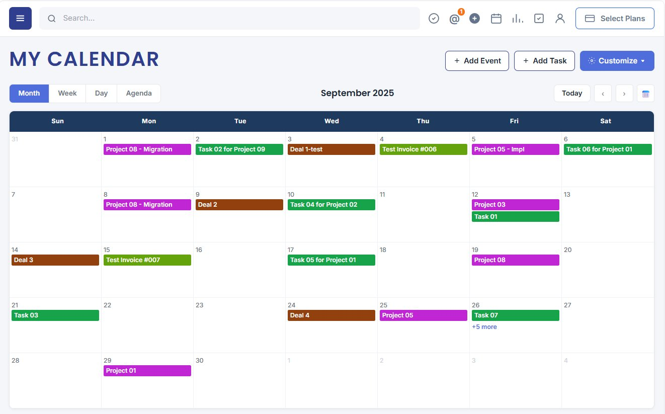Open Project 08 event on September 19
665x414 pixels.
(516, 260)
